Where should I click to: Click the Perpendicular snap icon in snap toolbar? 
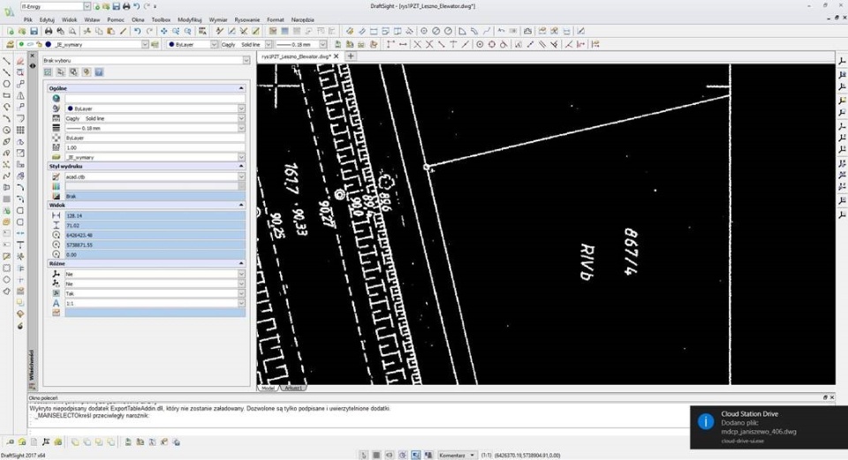click(x=453, y=44)
